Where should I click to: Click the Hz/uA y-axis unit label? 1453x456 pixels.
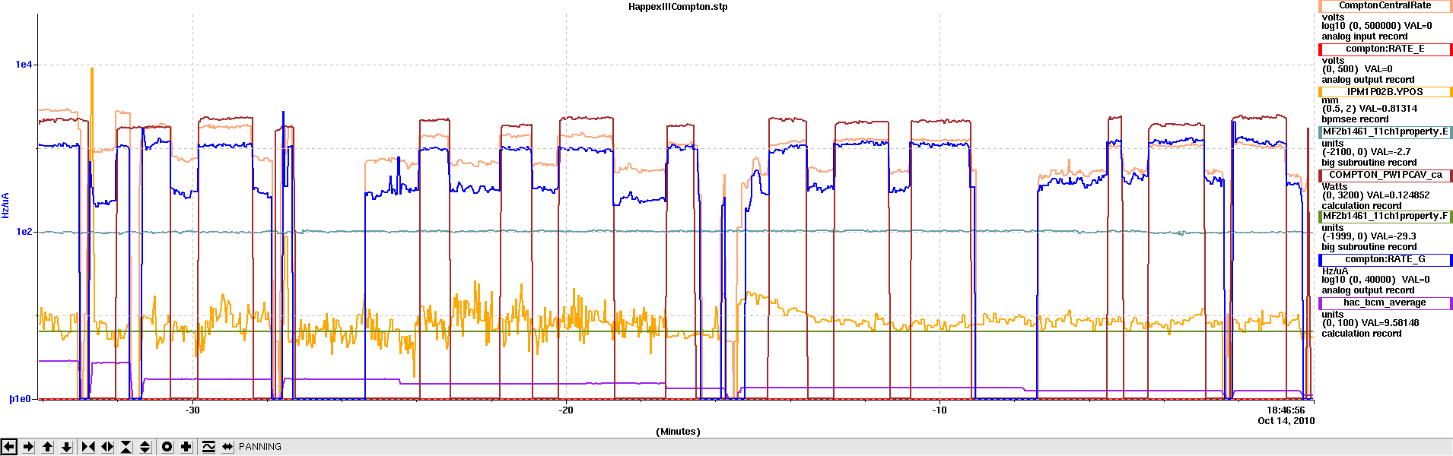click(x=5, y=205)
